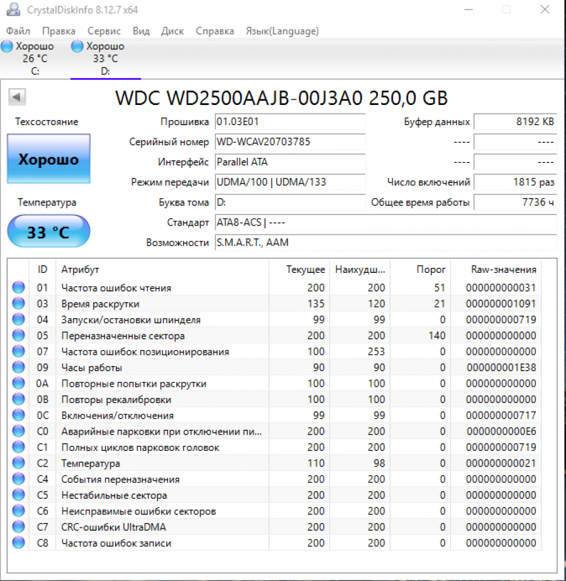Click the health indicator circle above drive C:

click(7, 45)
